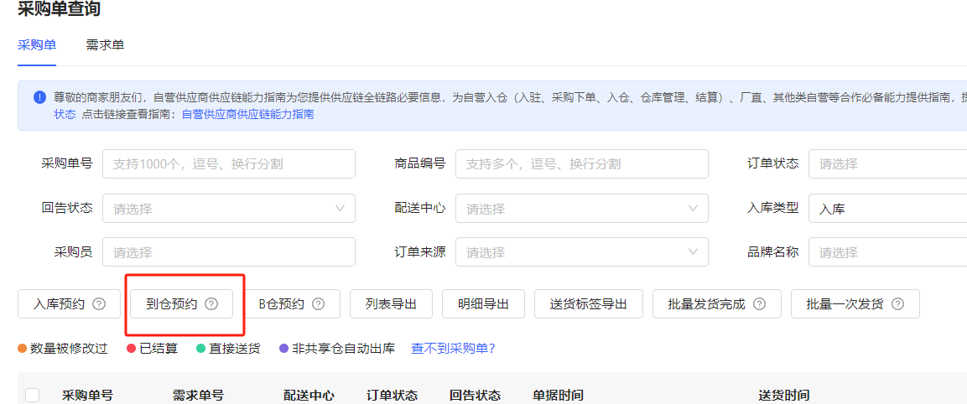The width and height of the screenshot is (967, 404).
Task: Click help icon on 批量一次发货 button
Action: (x=897, y=304)
